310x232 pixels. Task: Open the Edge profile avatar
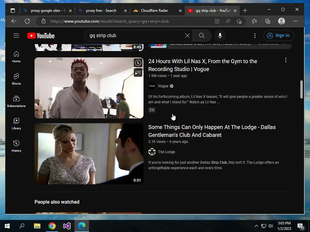coord(281,21)
